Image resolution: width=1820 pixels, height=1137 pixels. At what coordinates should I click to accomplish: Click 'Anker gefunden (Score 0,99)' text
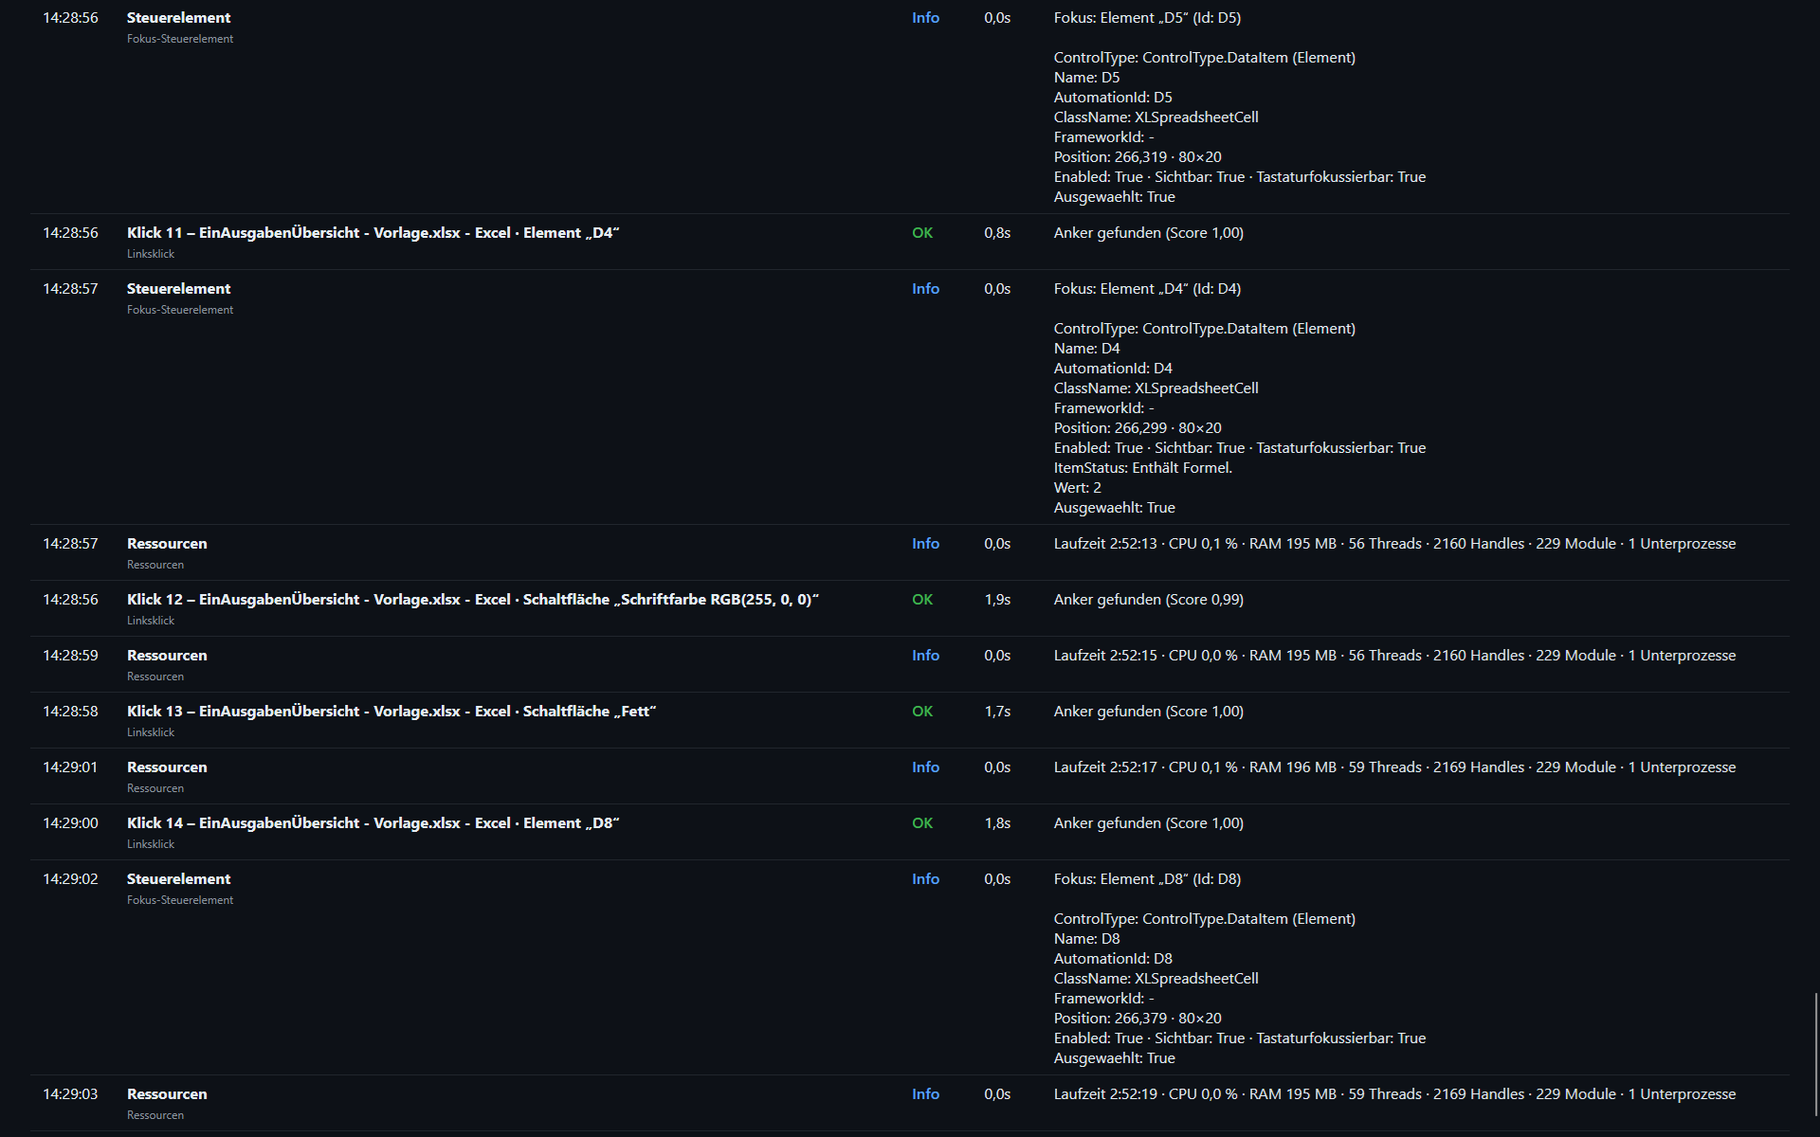[x=1149, y=600]
